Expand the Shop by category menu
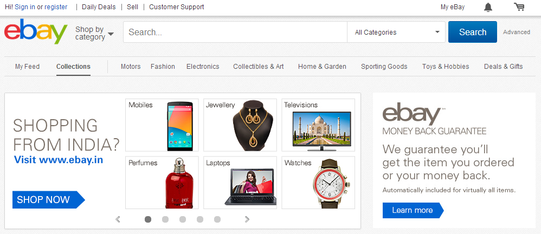 tap(94, 34)
